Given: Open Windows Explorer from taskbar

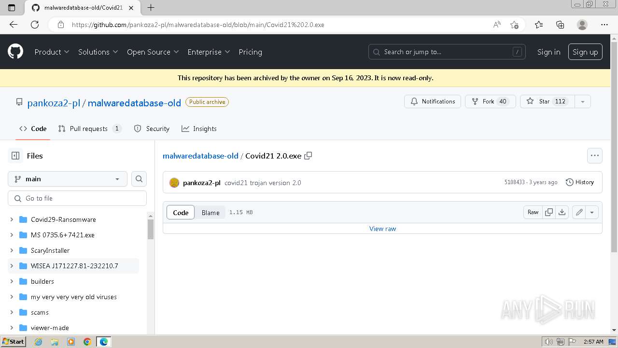Looking at the screenshot, I should click(x=55, y=342).
